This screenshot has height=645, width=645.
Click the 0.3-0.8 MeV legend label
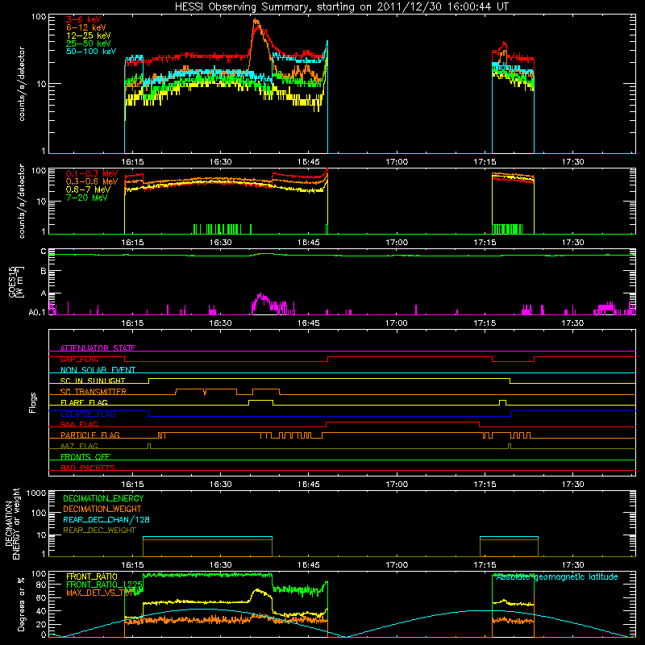[92, 181]
